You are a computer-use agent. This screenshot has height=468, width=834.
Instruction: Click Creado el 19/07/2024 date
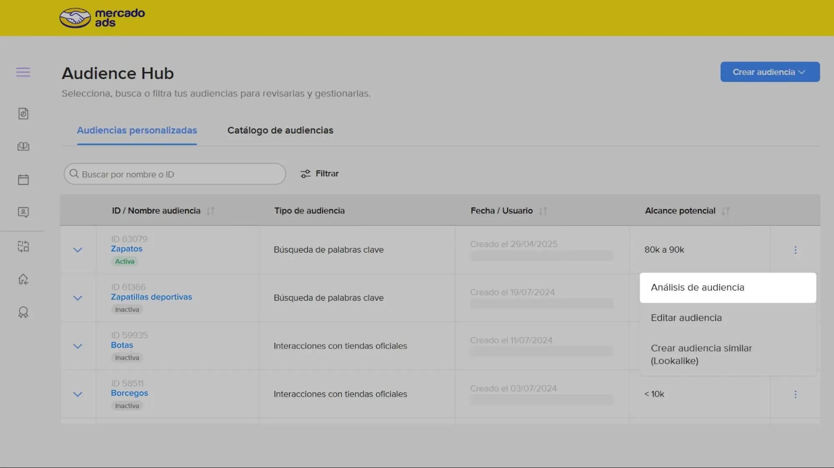(x=512, y=293)
